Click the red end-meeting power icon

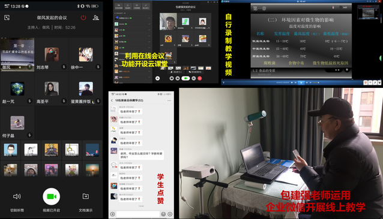[83, 17]
